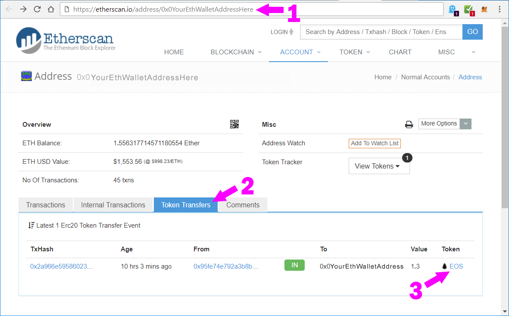This screenshot has height=316, width=509.
Task: Click the etherscan.io URL address bar
Action: point(252,9)
